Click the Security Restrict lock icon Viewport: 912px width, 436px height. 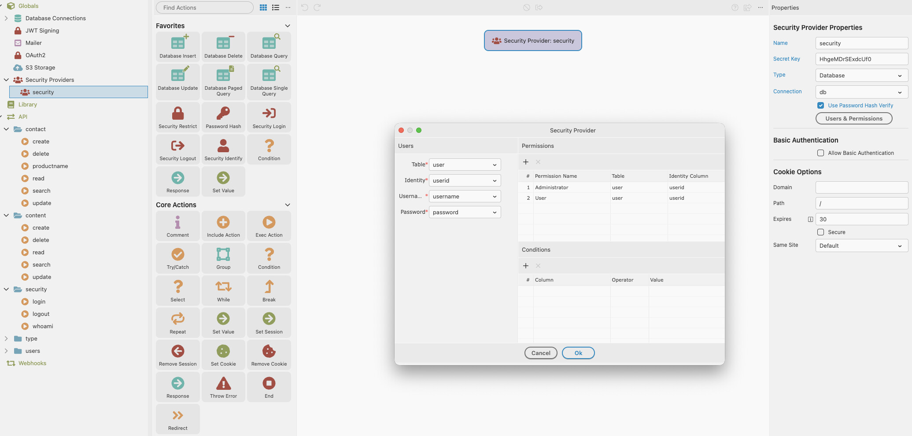coord(178,114)
